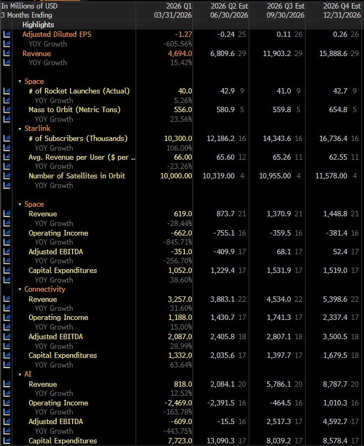364x446 pixels.
Task: Click chart icon for Avg. Revenue per User
Action: [x=6, y=157]
